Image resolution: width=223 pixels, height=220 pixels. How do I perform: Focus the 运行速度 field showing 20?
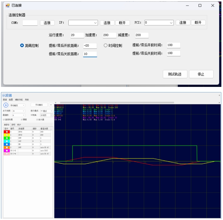77,35
